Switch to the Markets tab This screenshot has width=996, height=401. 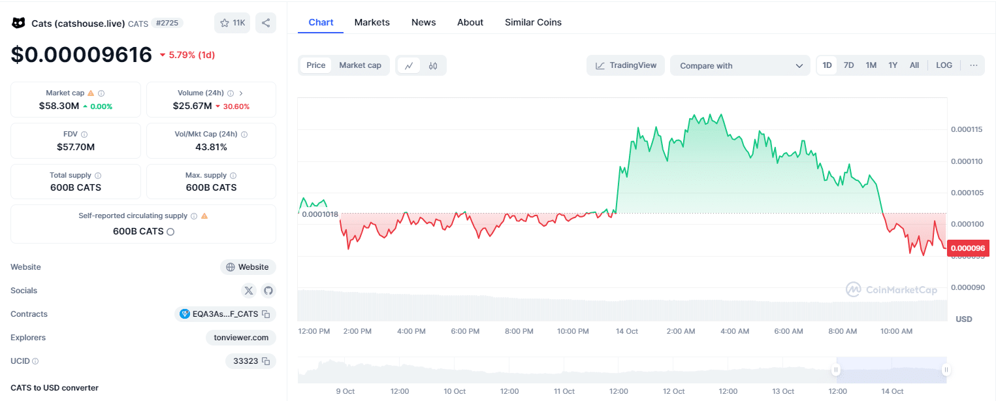[x=372, y=22]
